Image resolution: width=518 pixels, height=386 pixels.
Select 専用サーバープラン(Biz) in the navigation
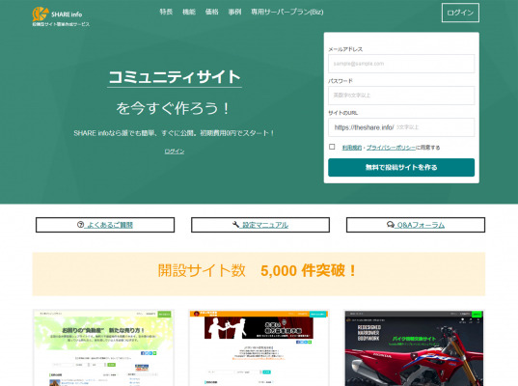pos(287,12)
